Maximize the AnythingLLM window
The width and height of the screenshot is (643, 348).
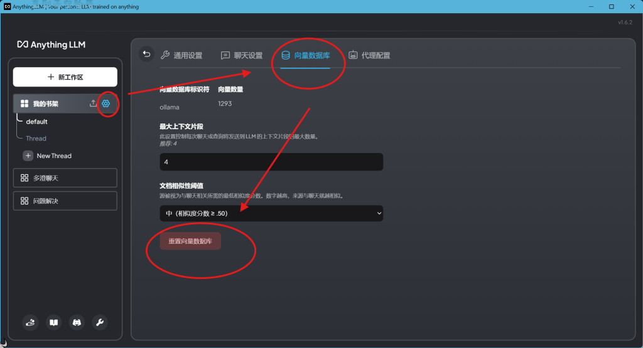[x=612, y=6]
